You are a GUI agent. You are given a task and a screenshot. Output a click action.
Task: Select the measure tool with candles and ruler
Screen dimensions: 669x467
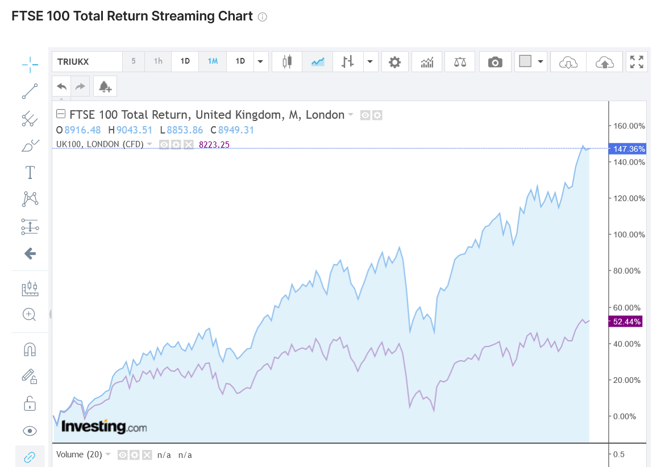pos(30,288)
